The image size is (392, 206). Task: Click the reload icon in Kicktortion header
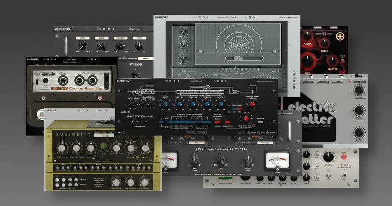pyautogui.click(x=109, y=29)
